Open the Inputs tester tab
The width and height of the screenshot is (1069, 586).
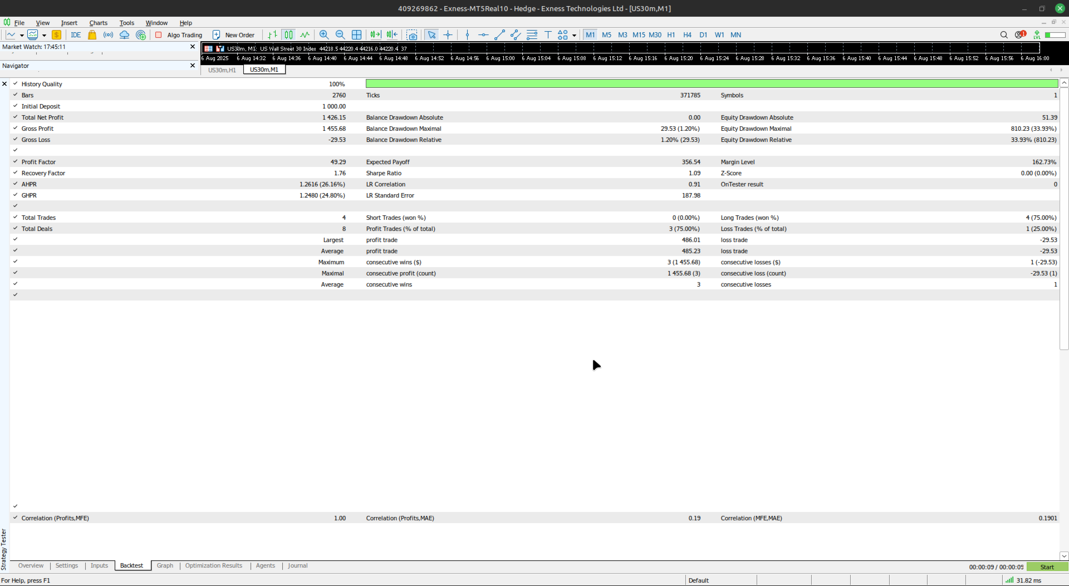pos(99,565)
